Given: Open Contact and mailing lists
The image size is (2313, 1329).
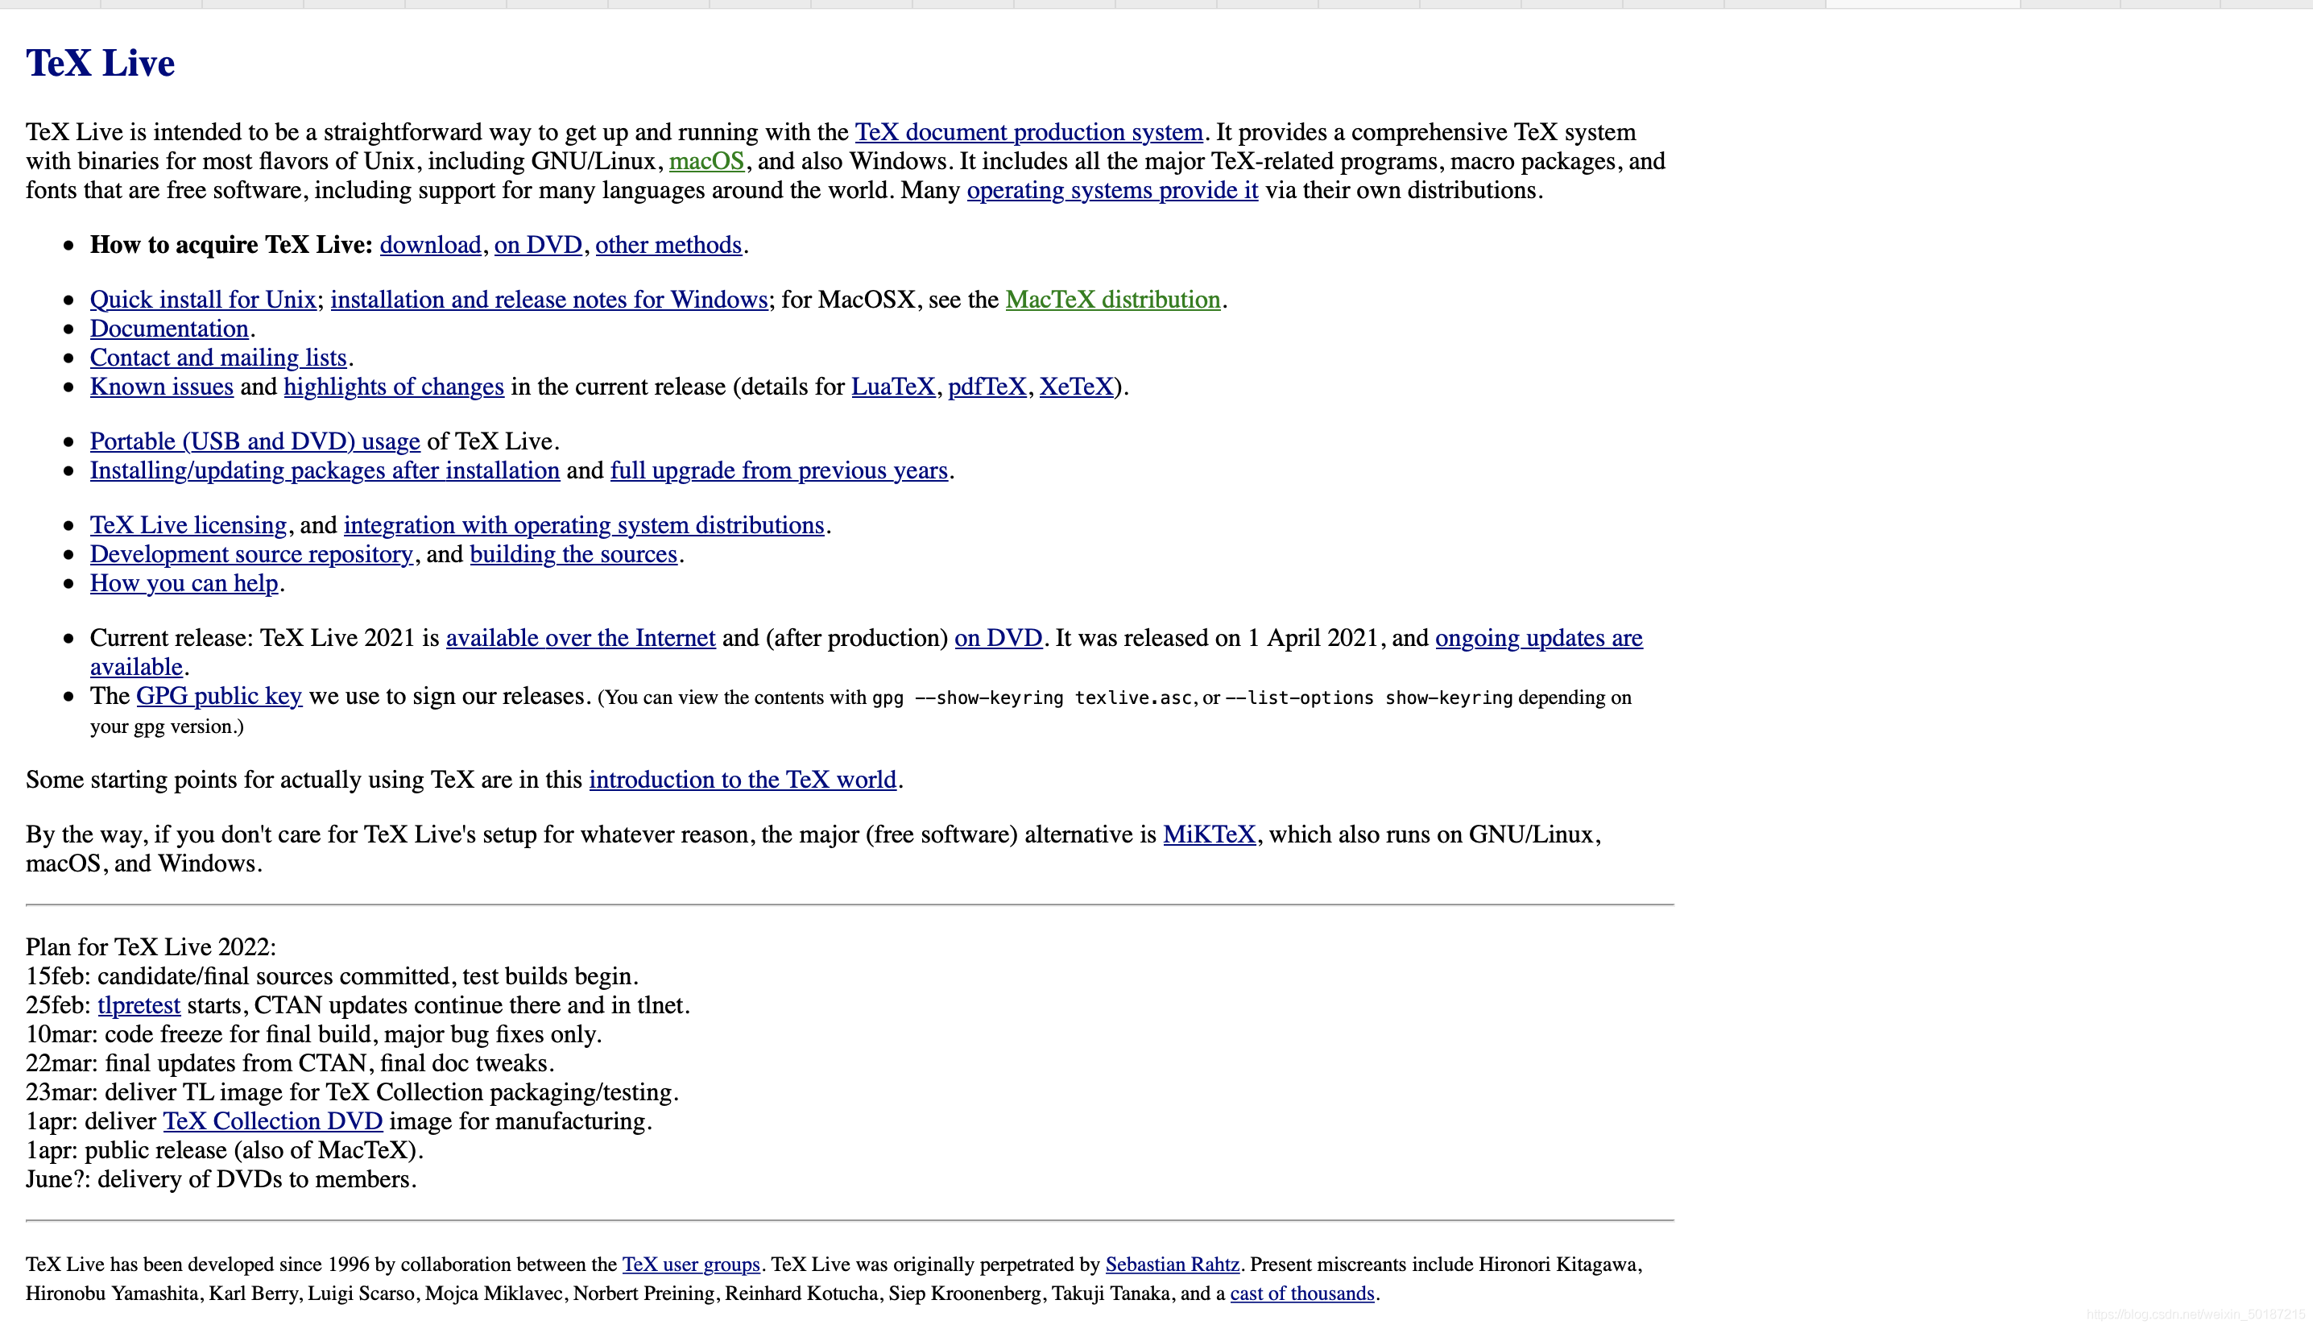Looking at the screenshot, I should tap(218, 358).
